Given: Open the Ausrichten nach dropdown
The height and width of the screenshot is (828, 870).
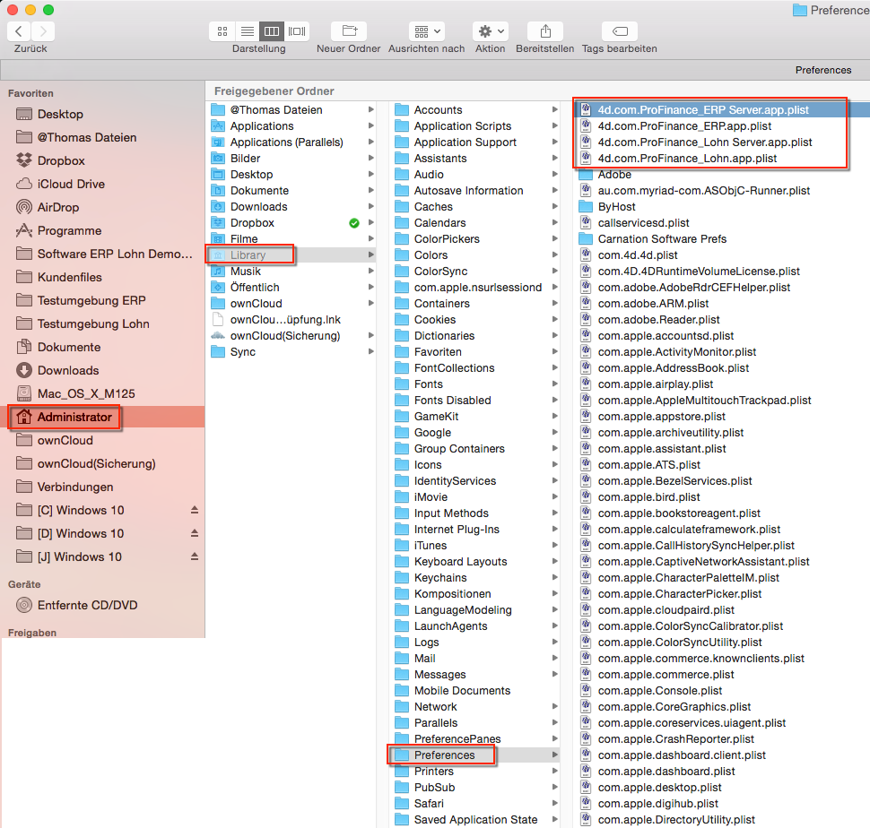Looking at the screenshot, I should click(x=426, y=31).
